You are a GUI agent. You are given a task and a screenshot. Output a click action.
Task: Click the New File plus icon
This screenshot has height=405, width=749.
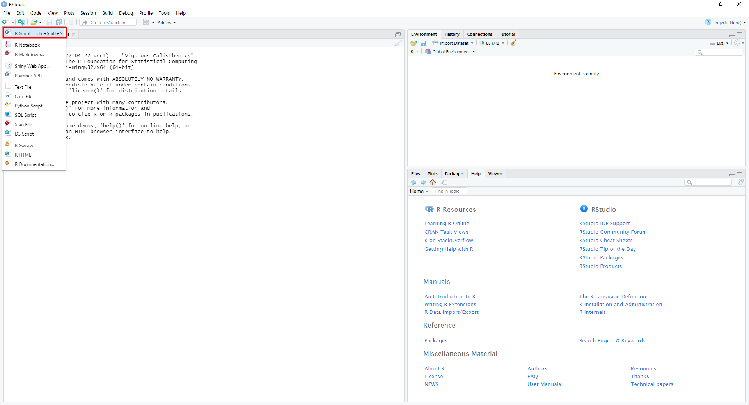pos(5,22)
